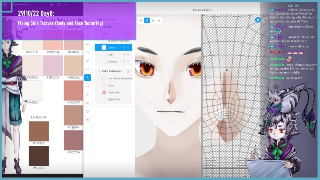Viewport: 320px width, 180px height.
Task: Toggle visibility of the Line Art layer
Action: (128, 47)
